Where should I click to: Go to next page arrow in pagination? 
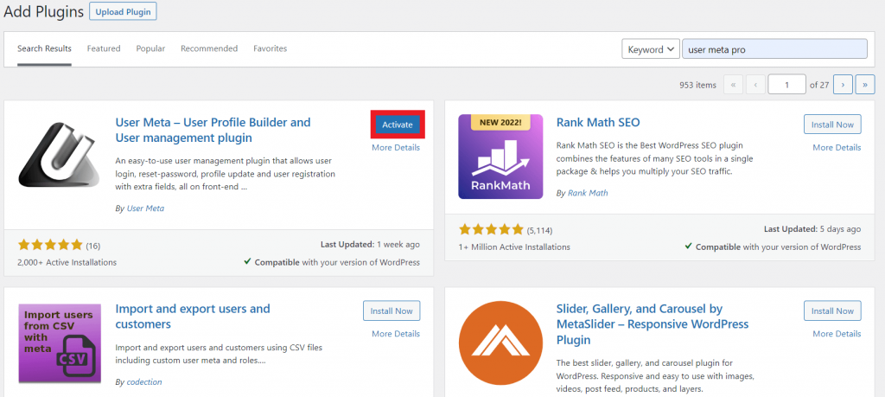[843, 85]
